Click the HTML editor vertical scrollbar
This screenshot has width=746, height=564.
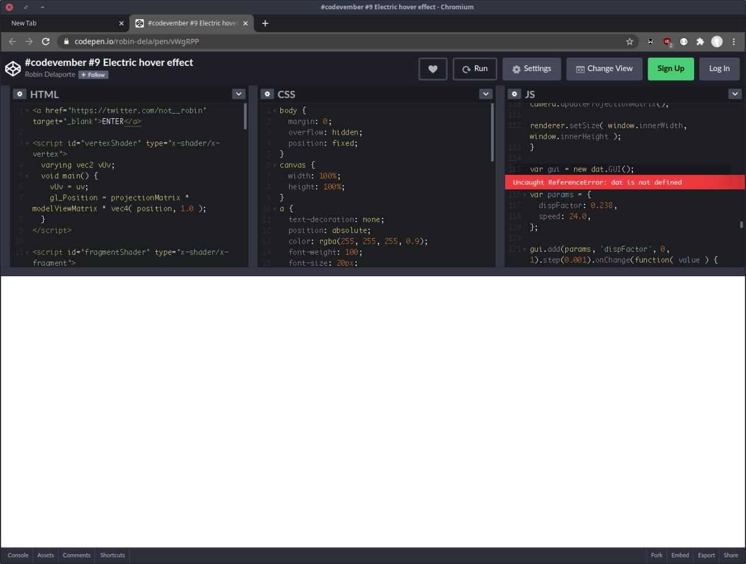click(x=245, y=117)
